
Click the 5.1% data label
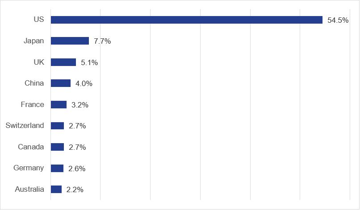coord(89,62)
